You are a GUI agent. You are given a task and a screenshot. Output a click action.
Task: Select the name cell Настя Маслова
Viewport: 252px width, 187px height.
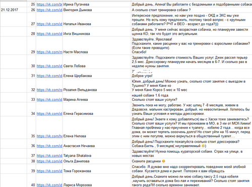point(97,45)
